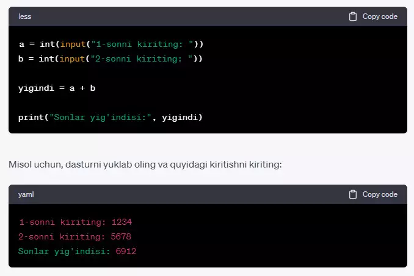
Task: Click the line a = int(input("1-sonni kiriting: "))
Action: (x=111, y=44)
